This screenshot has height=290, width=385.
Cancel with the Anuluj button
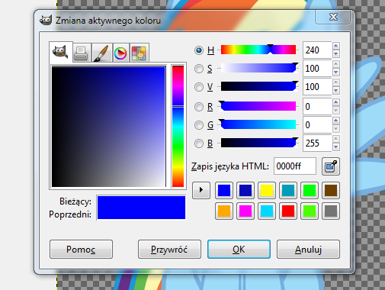308,250
